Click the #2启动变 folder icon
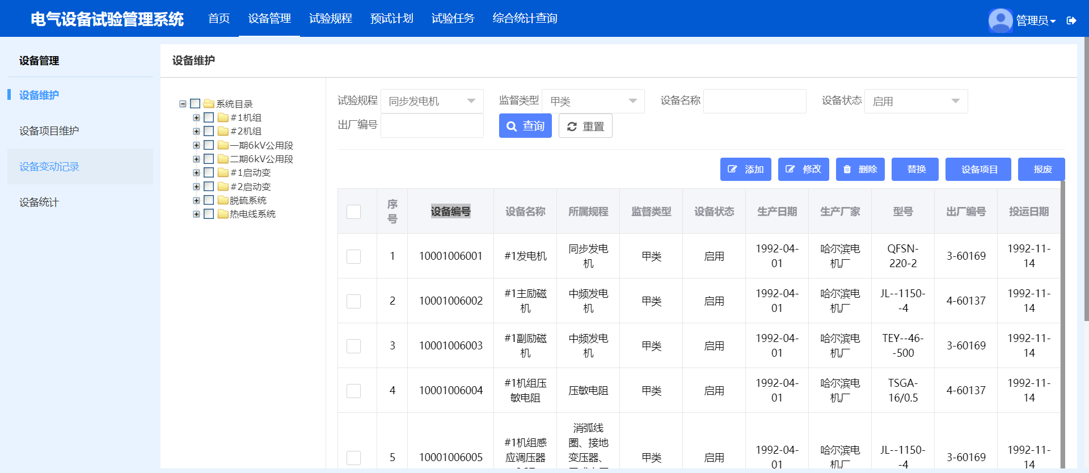 (x=223, y=187)
